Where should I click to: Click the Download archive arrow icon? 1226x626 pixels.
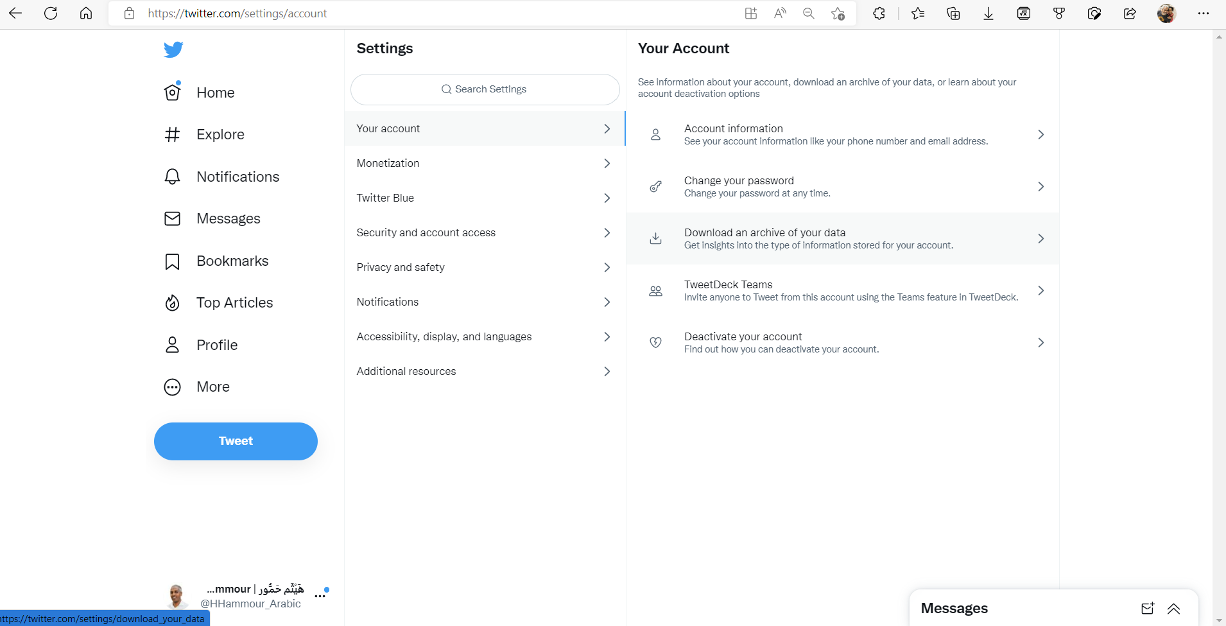point(655,239)
